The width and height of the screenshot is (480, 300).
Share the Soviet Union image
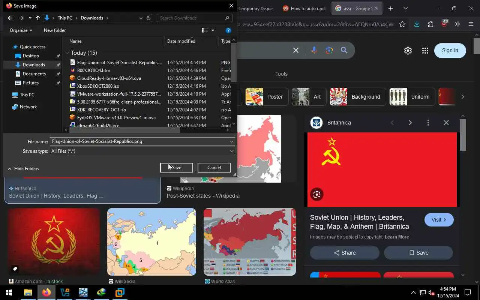pyautogui.click(x=345, y=253)
